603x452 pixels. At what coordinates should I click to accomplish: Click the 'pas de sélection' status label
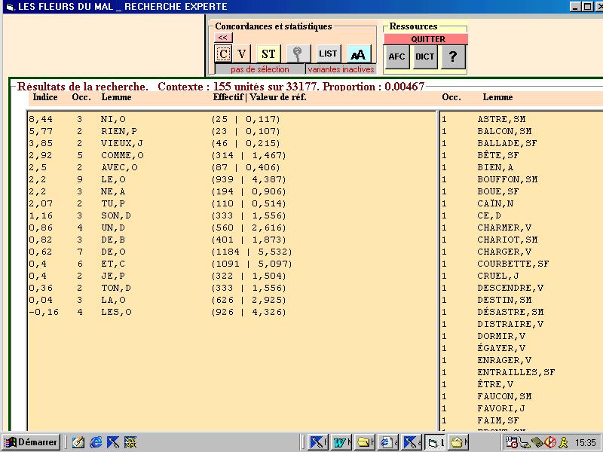pos(259,69)
